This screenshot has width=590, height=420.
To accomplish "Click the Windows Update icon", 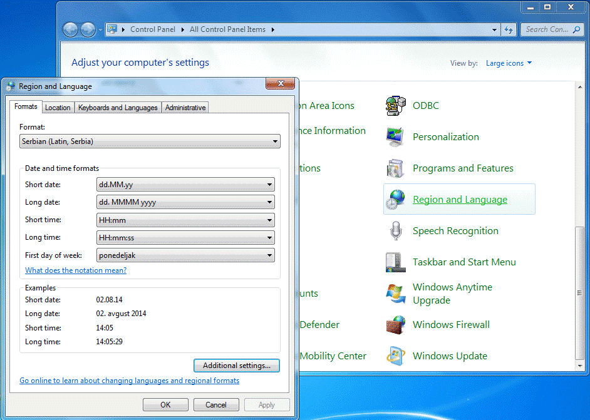I will (x=395, y=356).
